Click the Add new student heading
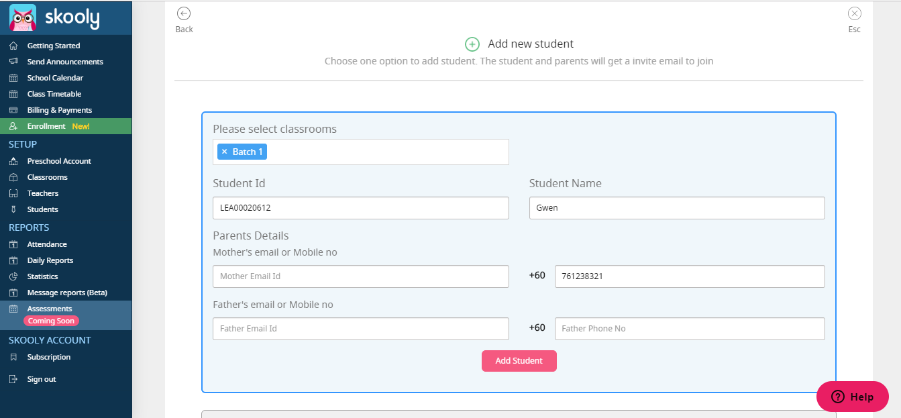This screenshot has width=901, height=418. click(x=531, y=44)
